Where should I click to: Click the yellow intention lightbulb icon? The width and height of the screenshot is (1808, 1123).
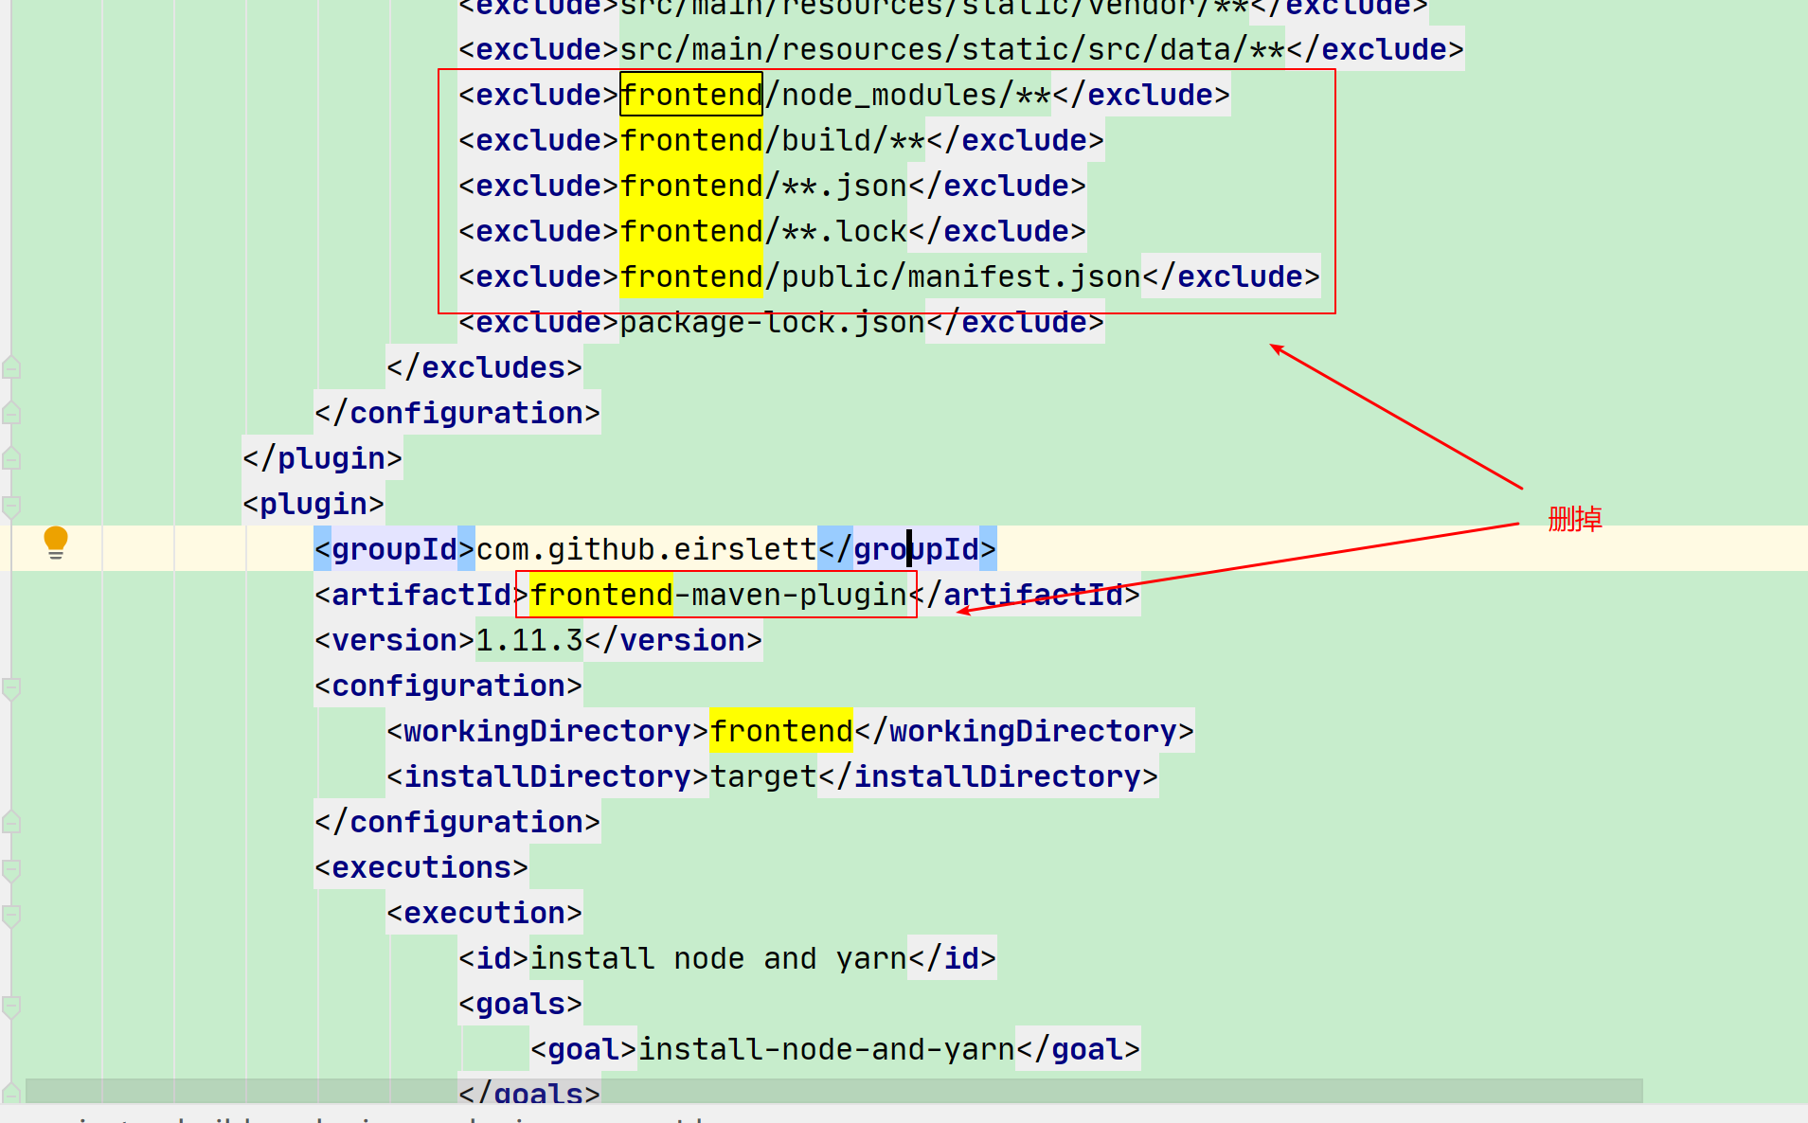[x=56, y=543]
